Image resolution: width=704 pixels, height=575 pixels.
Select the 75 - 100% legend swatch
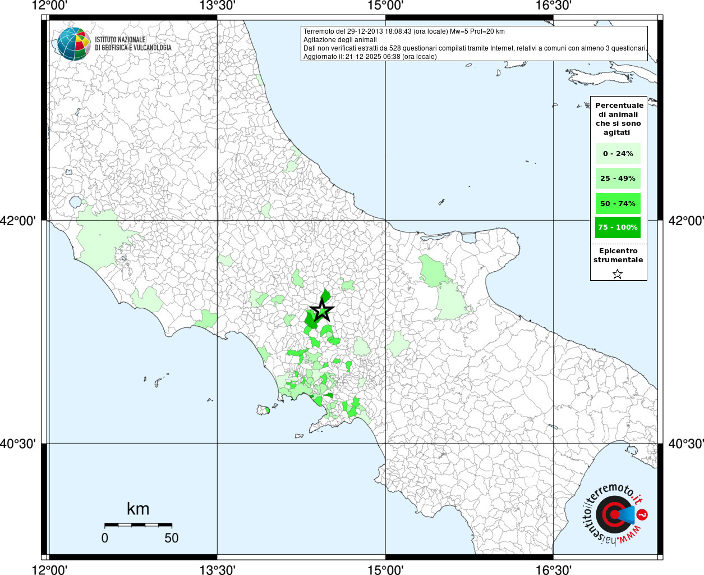point(618,227)
